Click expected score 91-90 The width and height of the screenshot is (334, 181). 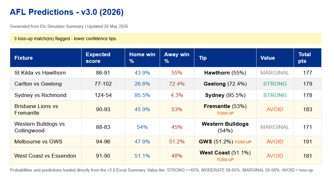pos(103,156)
